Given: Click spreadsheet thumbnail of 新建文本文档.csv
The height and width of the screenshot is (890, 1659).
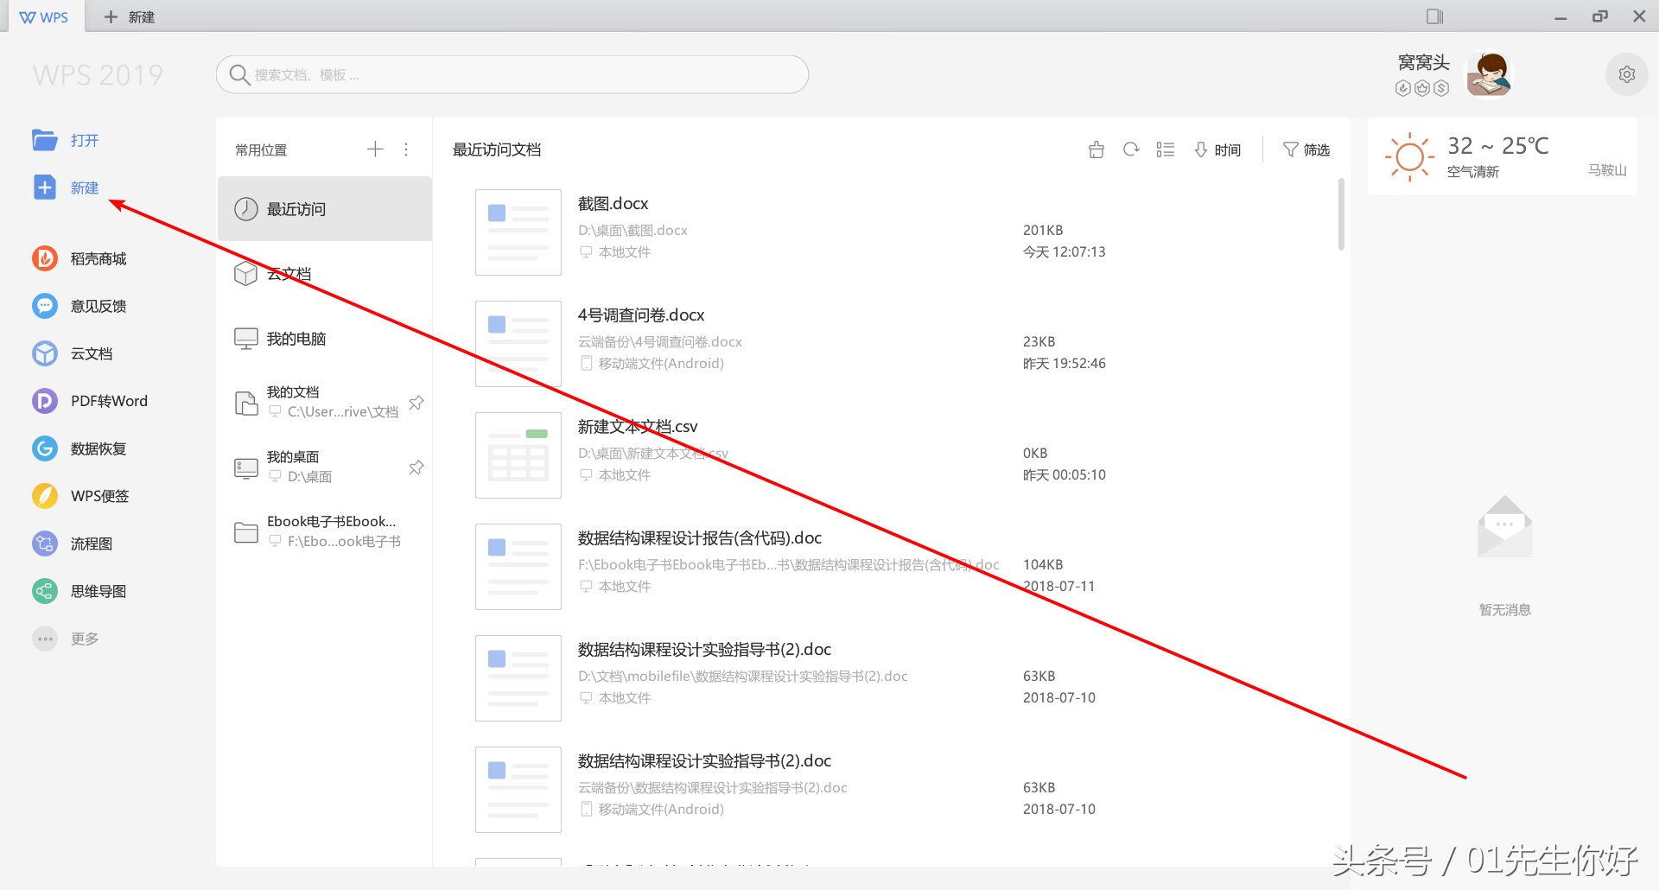Looking at the screenshot, I should click(518, 455).
